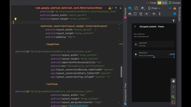Image resolution: width=191 pixels, height=107 pixels.
Task: Click the clear constraints icon
Action: (147, 14)
